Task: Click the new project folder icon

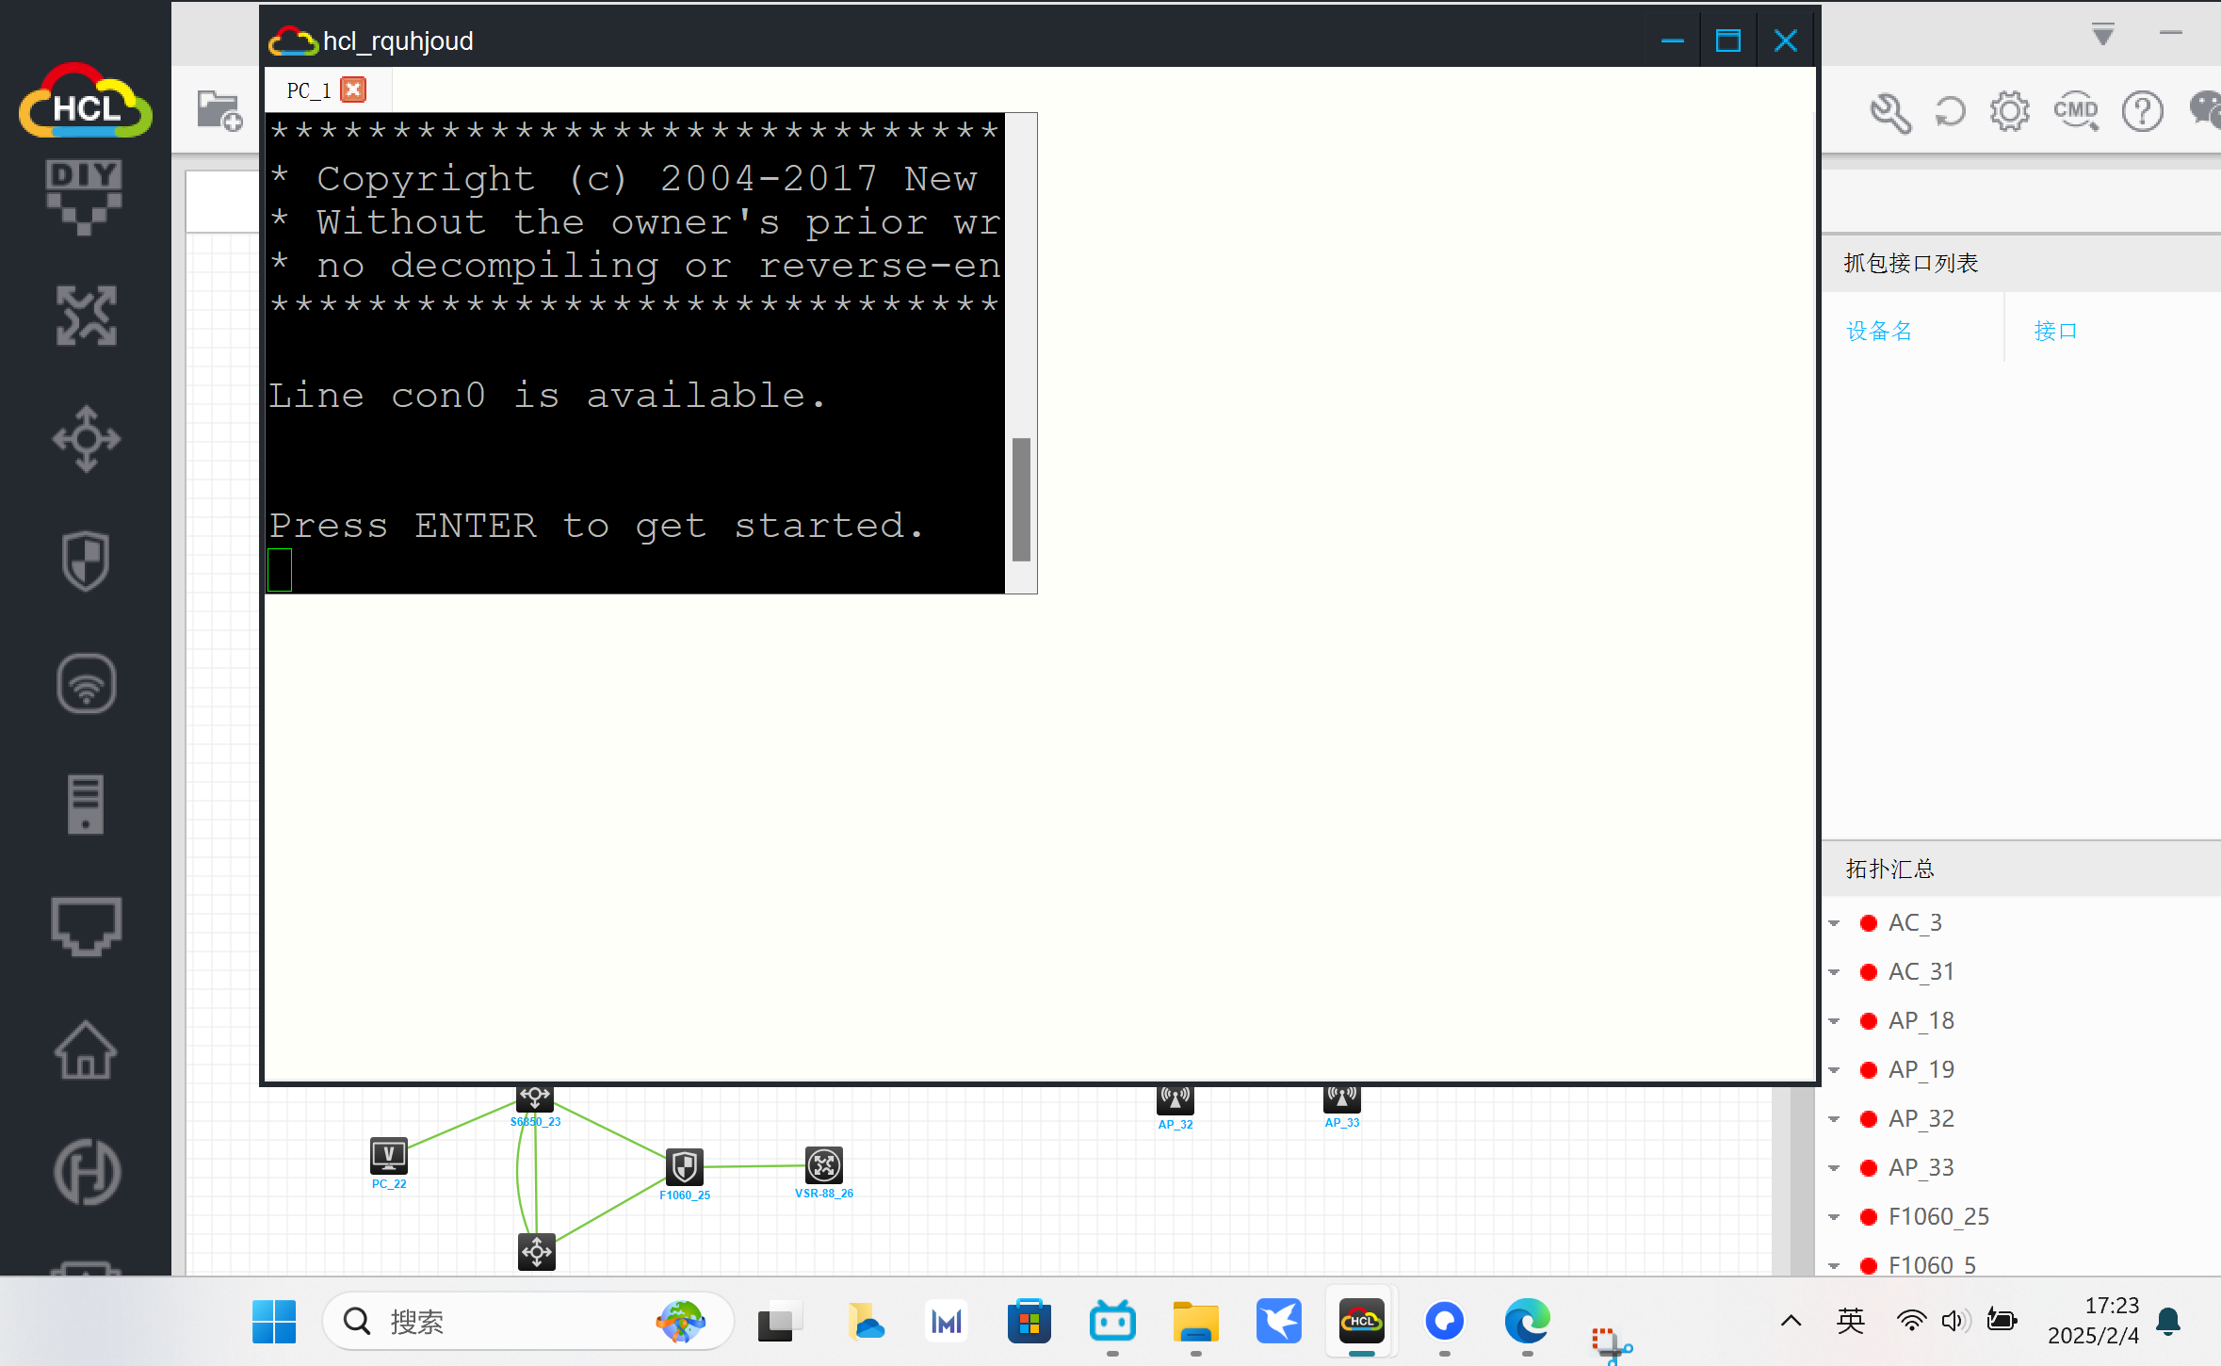Action: [x=219, y=112]
